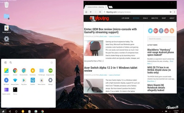Open the Trash icon on desktop
The height and width of the screenshot is (113, 184).
coord(7,5)
